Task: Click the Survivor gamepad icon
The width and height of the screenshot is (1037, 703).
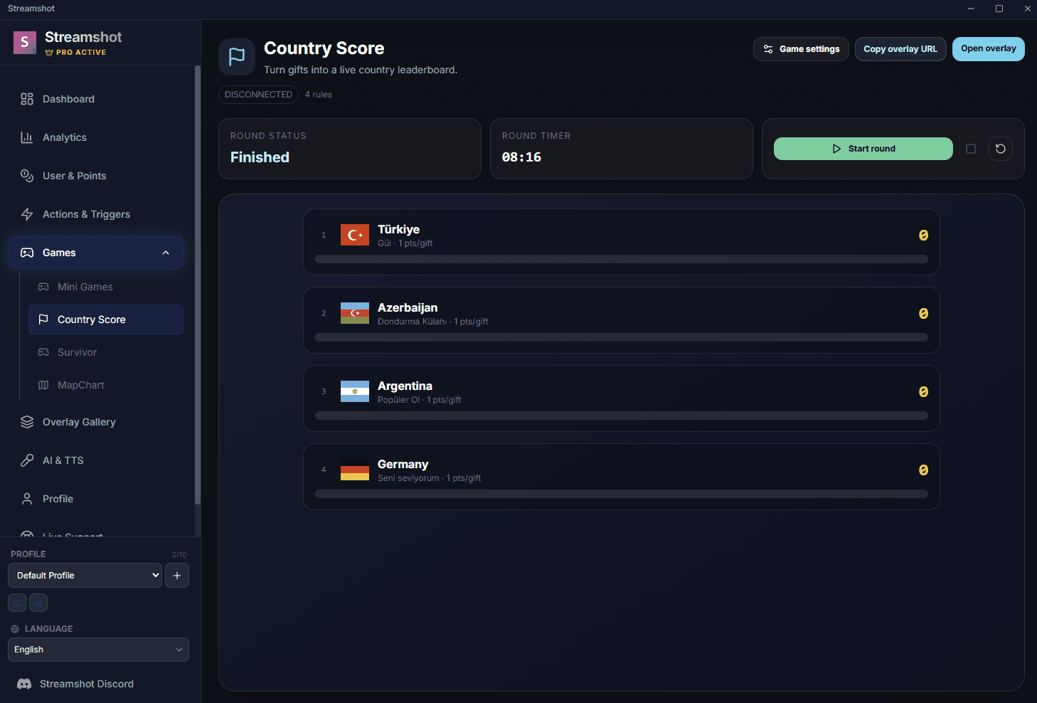Action: click(43, 352)
